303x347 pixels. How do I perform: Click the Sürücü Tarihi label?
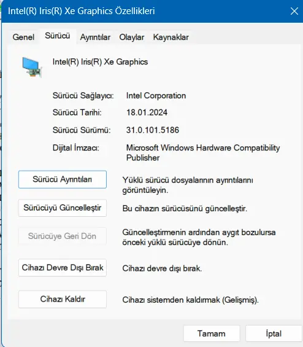tap(77, 112)
